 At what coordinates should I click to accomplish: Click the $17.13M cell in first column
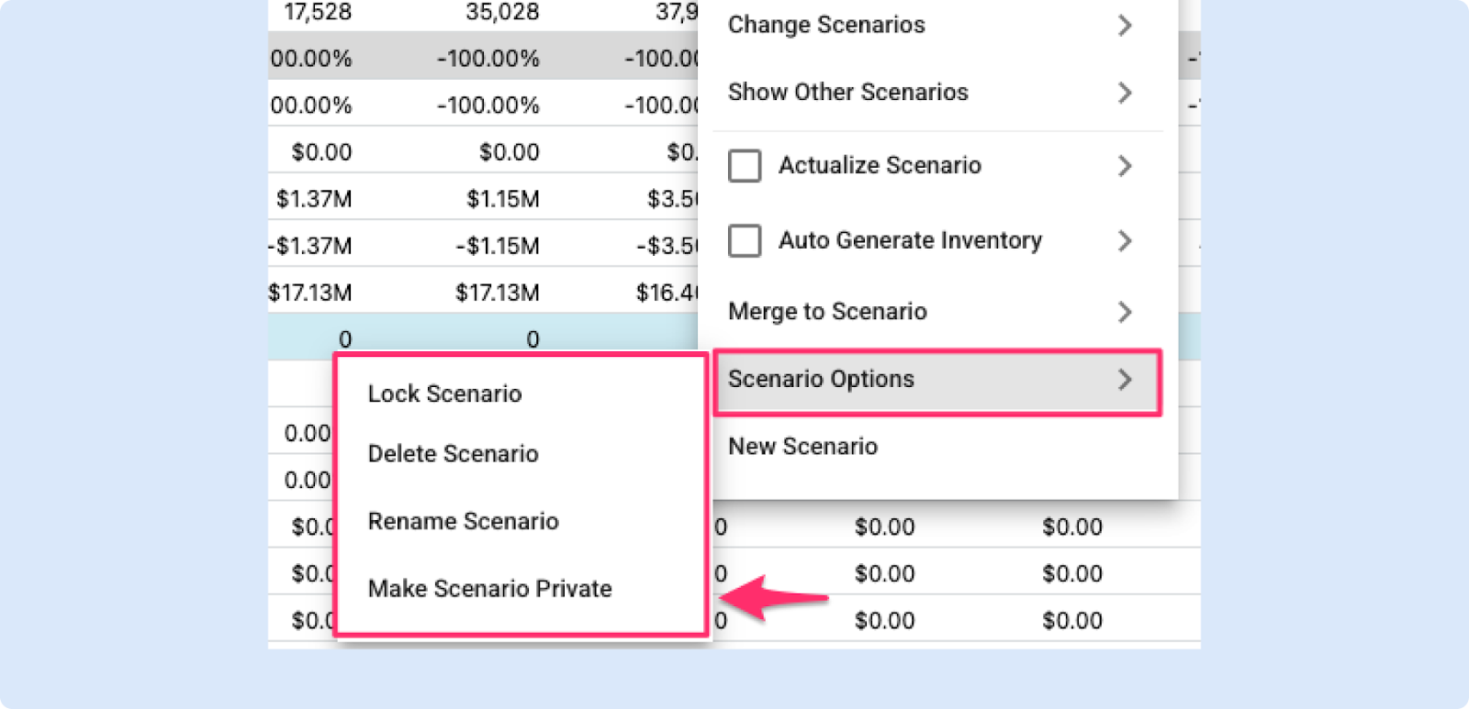click(310, 293)
